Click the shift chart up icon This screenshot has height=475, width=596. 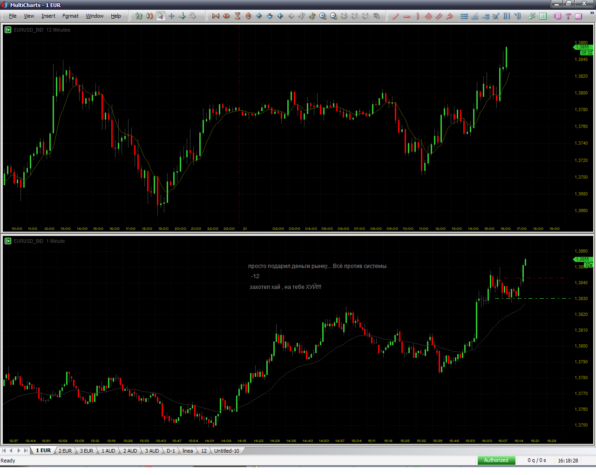pos(259,16)
